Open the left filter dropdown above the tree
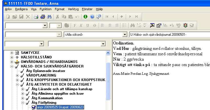Viewport: 210px width, 110px height. tap(41, 44)
